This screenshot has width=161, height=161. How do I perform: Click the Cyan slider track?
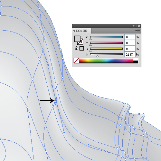click(106, 37)
